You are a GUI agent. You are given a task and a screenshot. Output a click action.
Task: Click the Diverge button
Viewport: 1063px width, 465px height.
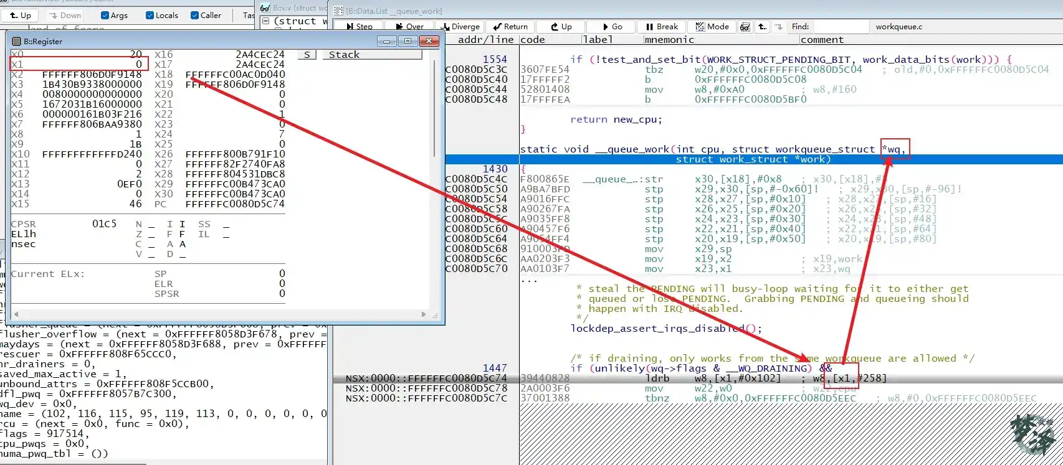pos(460,27)
